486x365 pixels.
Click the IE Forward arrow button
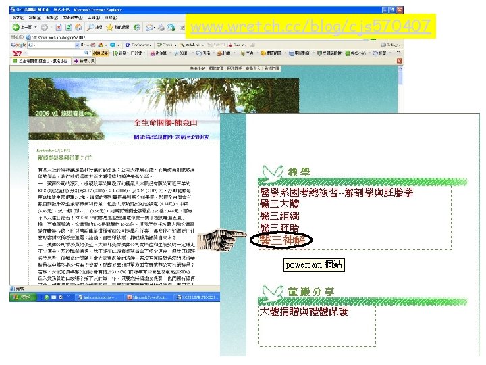44,27
